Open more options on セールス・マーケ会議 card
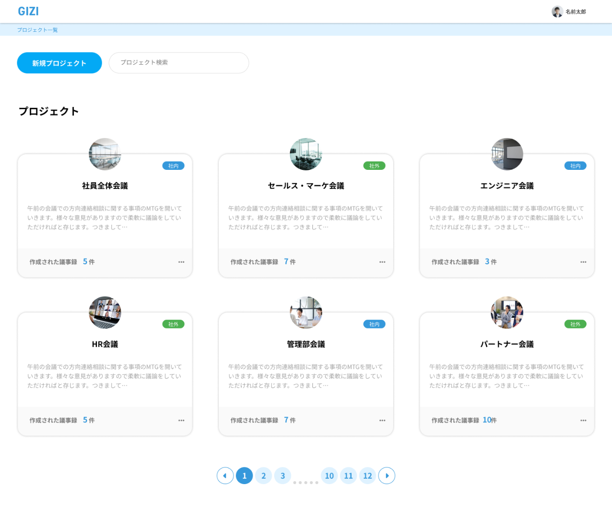 (x=382, y=262)
